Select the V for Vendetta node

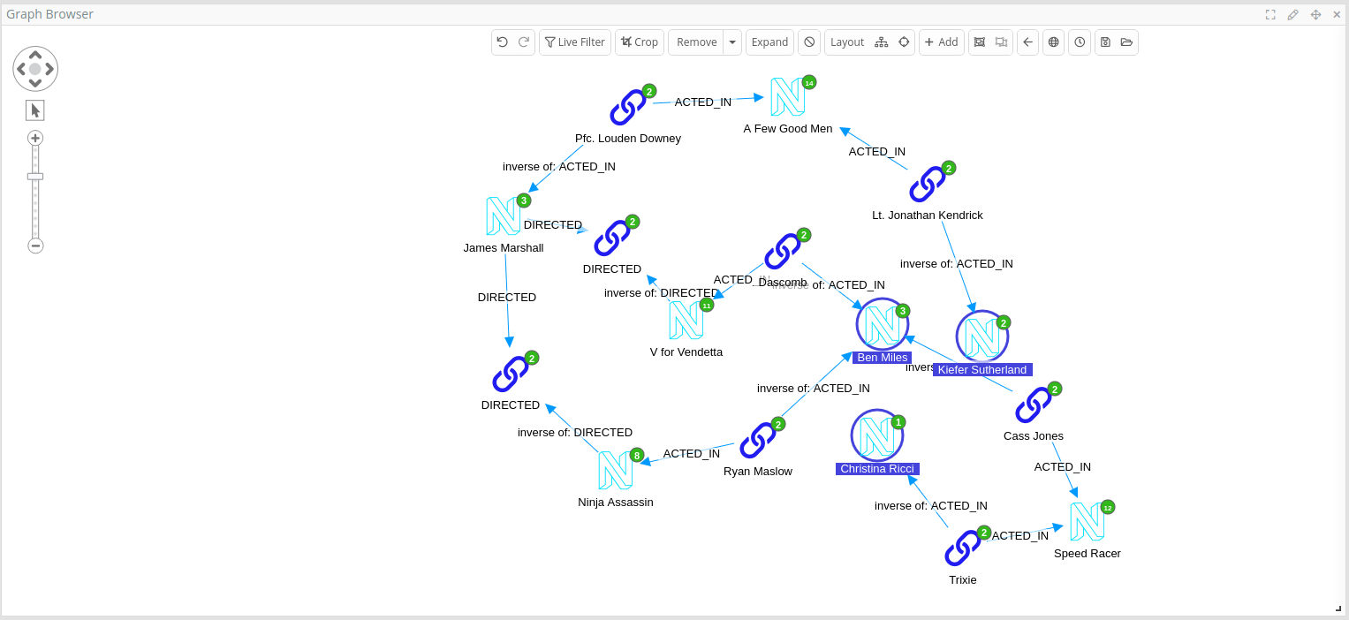(686, 320)
